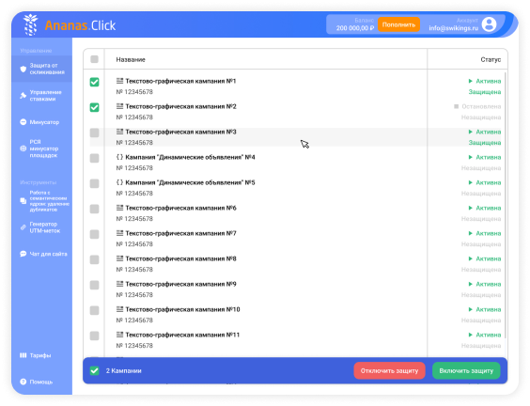Image resolution: width=530 pixels, height=406 pixels.
Task: Click the Статус column header
Action: (x=491, y=59)
